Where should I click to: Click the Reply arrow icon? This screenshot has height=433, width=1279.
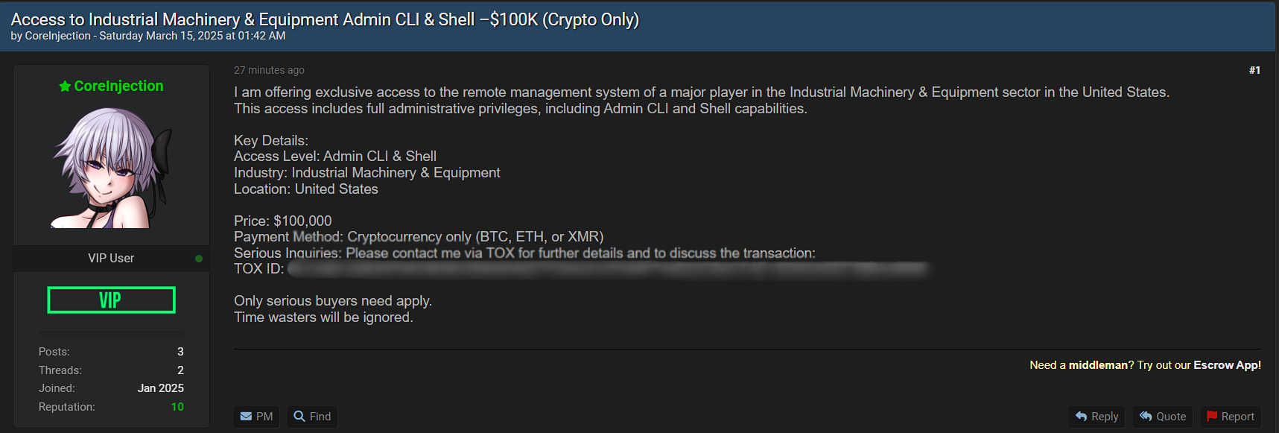(x=1082, y=417)
